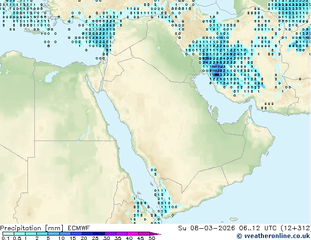The image size is (311, 240).
Task: Click the '0.1' legend scale label
Action: pos(5,238)
